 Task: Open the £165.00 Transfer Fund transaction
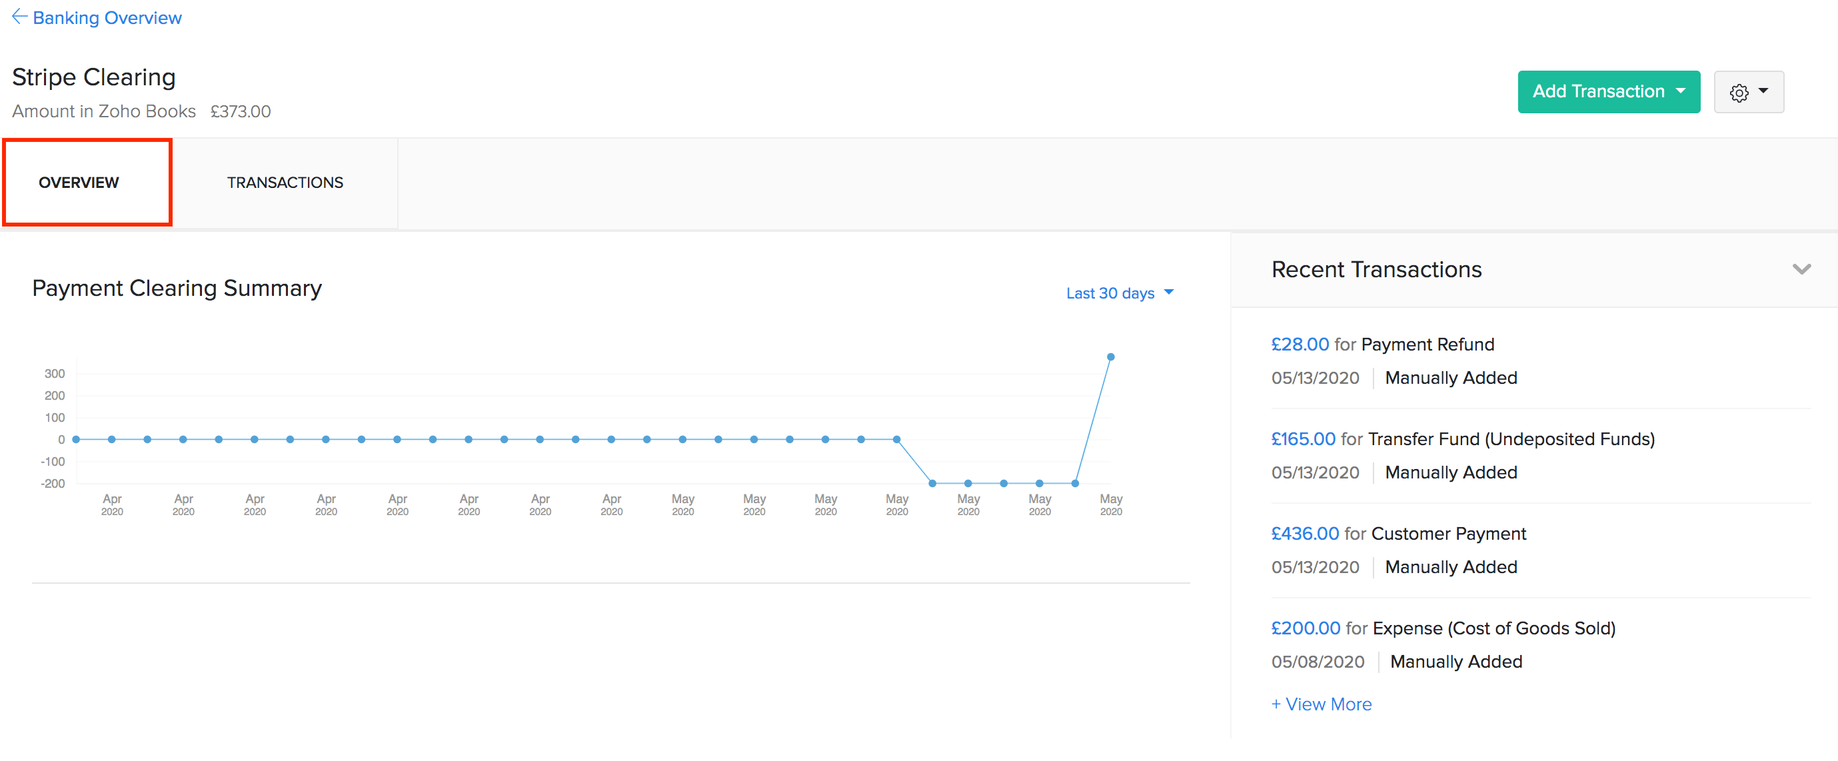[x=1302, y=439]
